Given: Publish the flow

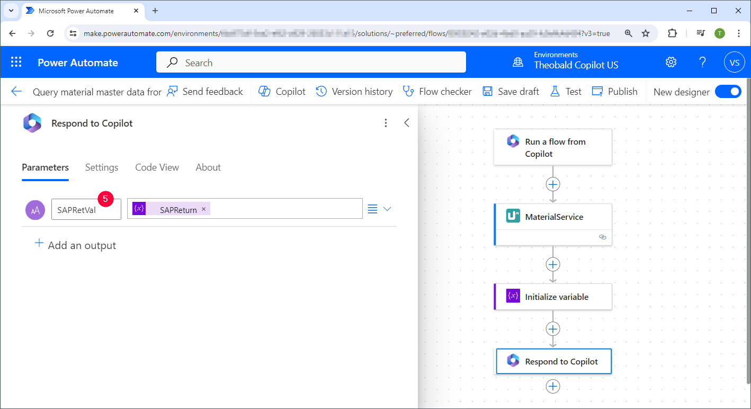Looking at the screenshot, I should pyautogui.click(x=615, y=92).
